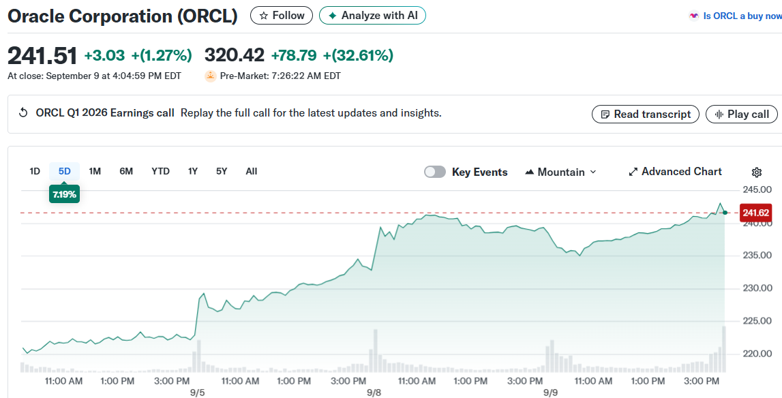This screenshot has width=782, height=398.
Task: Select the 5D time range tab
Action: coord(64,171)
